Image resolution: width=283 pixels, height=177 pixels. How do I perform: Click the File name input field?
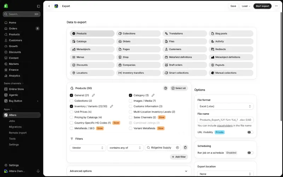pos(225,120)
